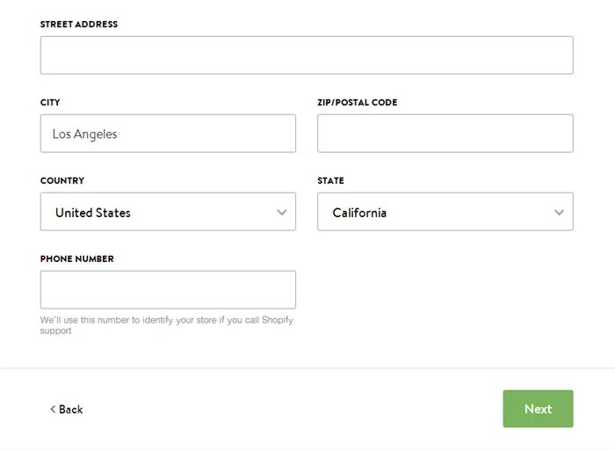
Task: Click the PHONE NUMBER label
Action: (x=77, y=259)
